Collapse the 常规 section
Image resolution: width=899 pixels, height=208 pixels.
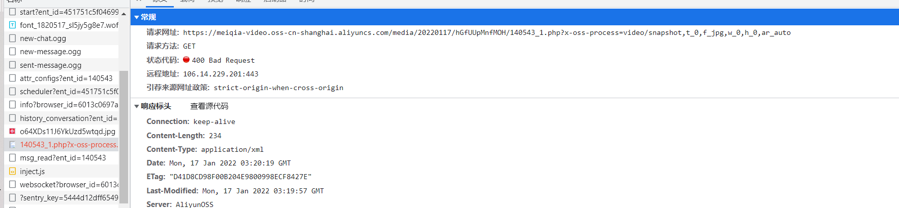coord(137,17)
